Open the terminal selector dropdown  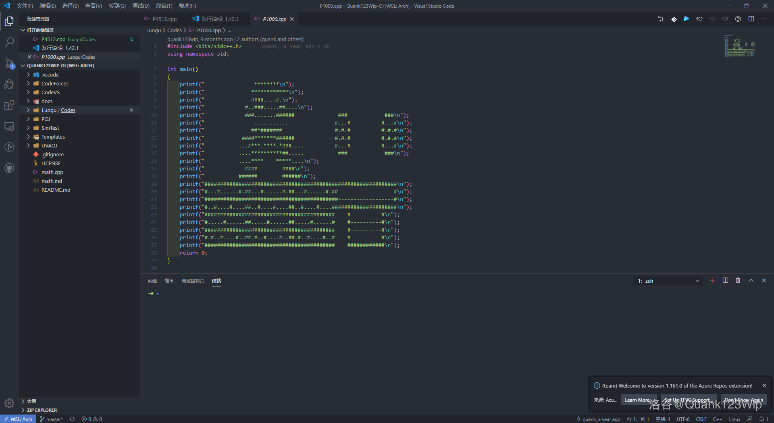[x=668, y=280]
